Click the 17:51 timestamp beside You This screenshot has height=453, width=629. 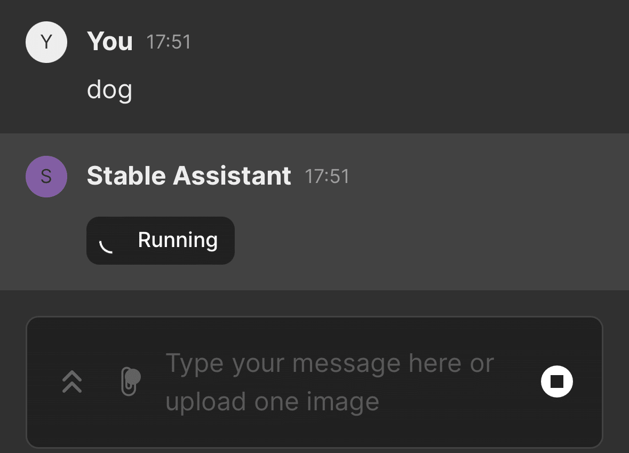coord(169,42)
